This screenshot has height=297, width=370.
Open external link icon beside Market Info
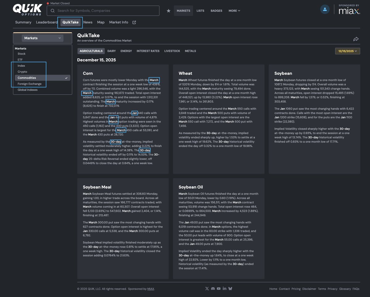[134, 22]
